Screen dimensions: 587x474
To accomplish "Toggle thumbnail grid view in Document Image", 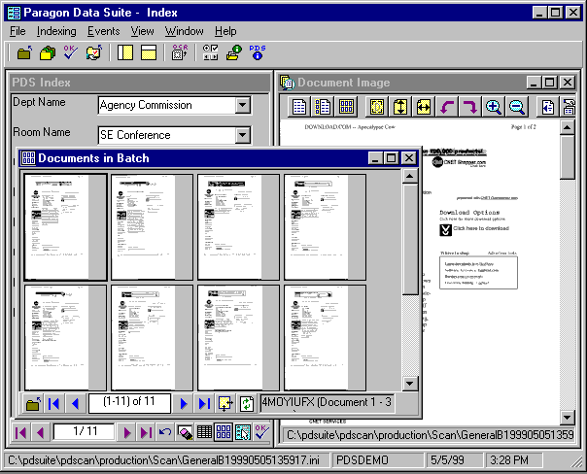I will coord(345,108).
